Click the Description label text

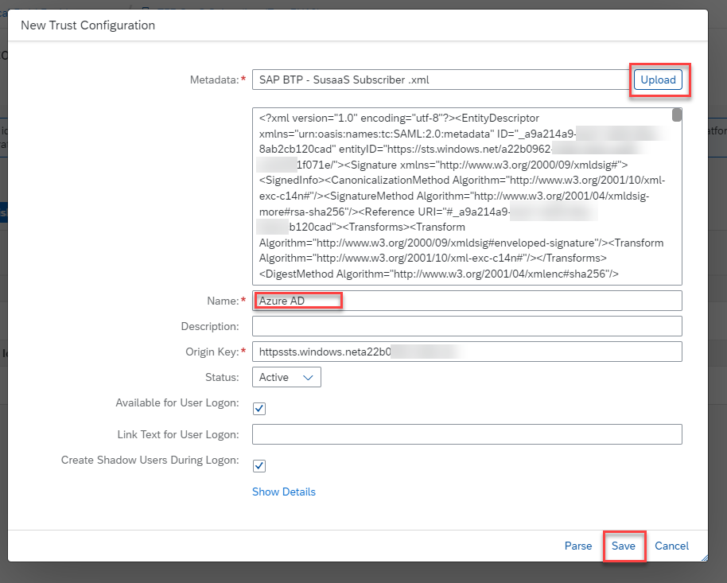pos(210,326)
